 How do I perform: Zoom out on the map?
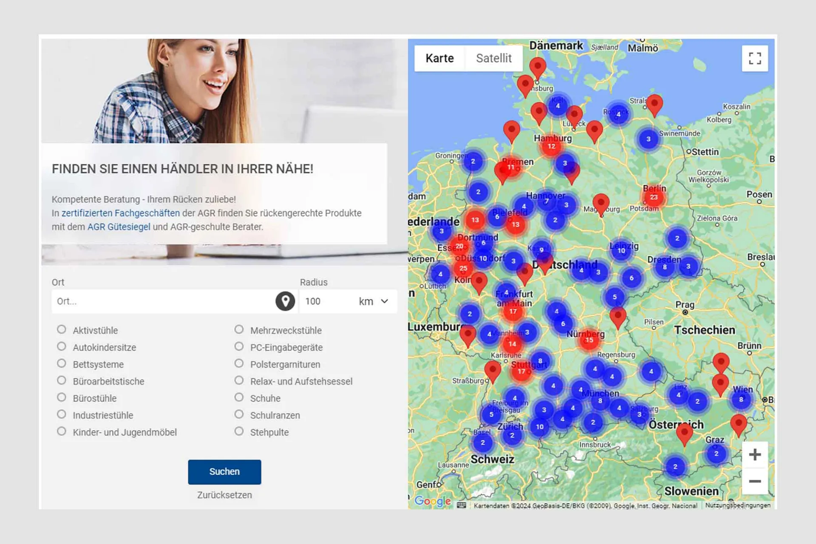pos(754,482)
